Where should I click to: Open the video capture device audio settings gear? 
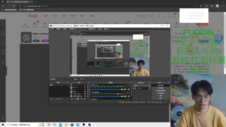tap(129, 96)
